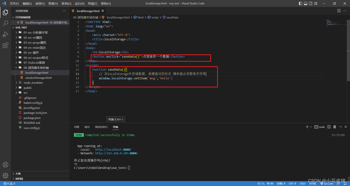
Task: Close localStorage.html in open editors list
Action: coord(18,22)
